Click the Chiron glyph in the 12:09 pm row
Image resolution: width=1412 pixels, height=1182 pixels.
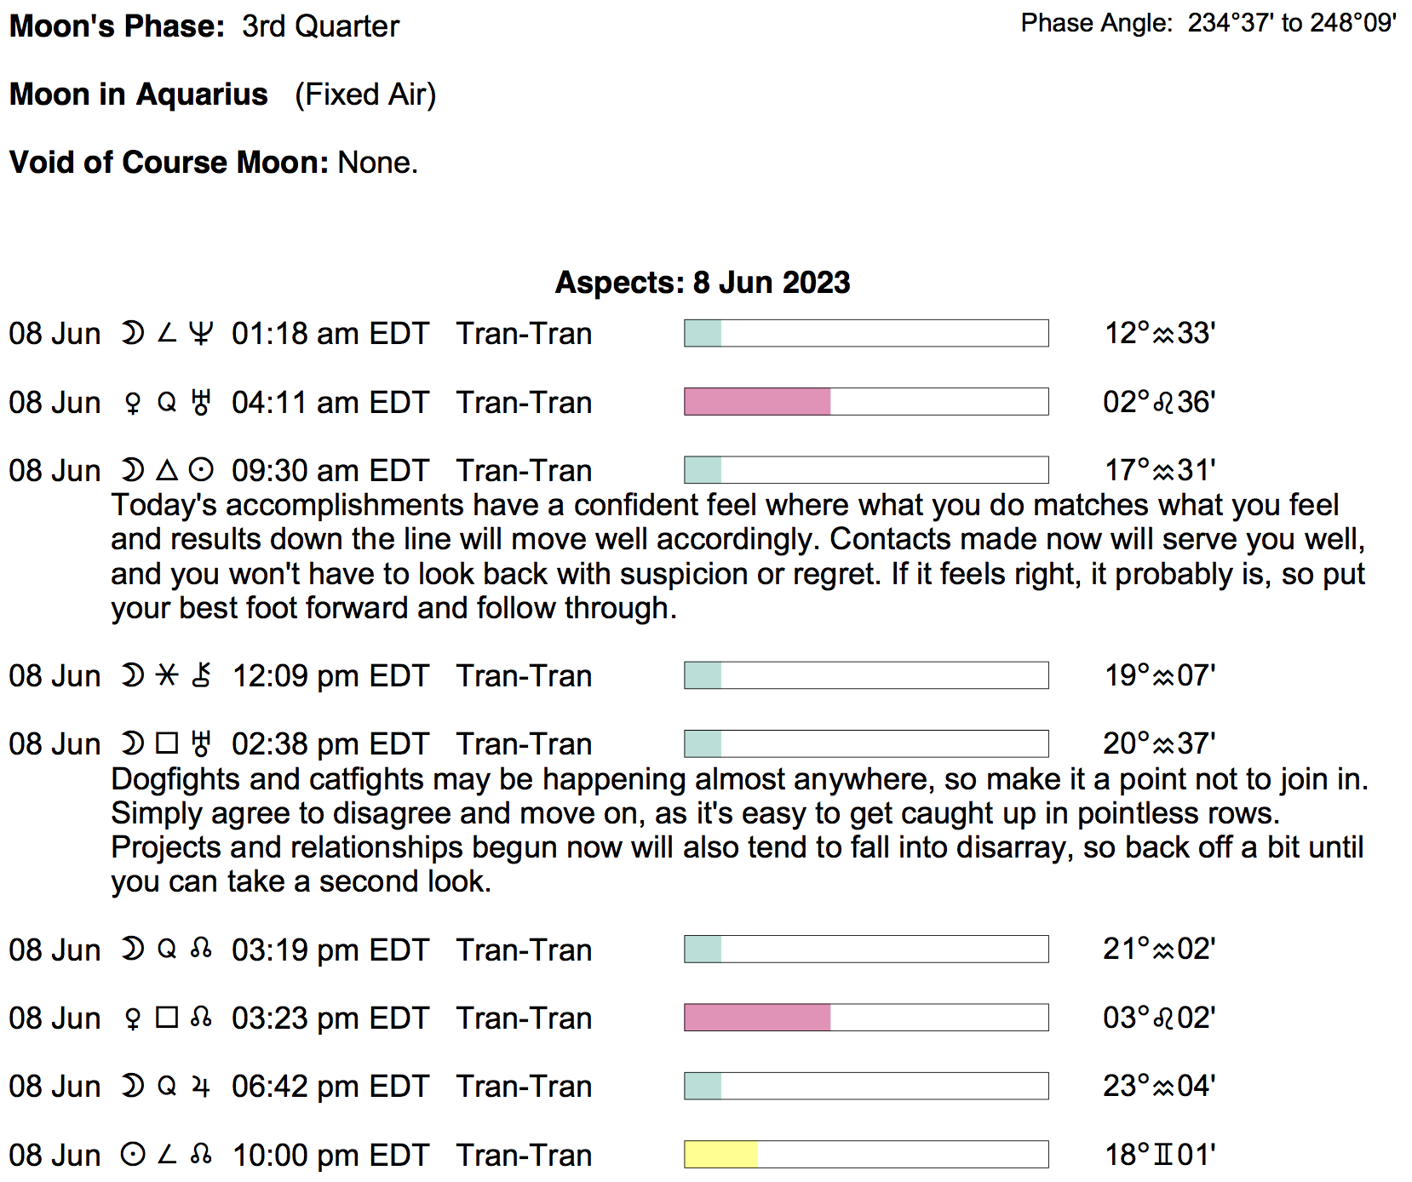201,675
